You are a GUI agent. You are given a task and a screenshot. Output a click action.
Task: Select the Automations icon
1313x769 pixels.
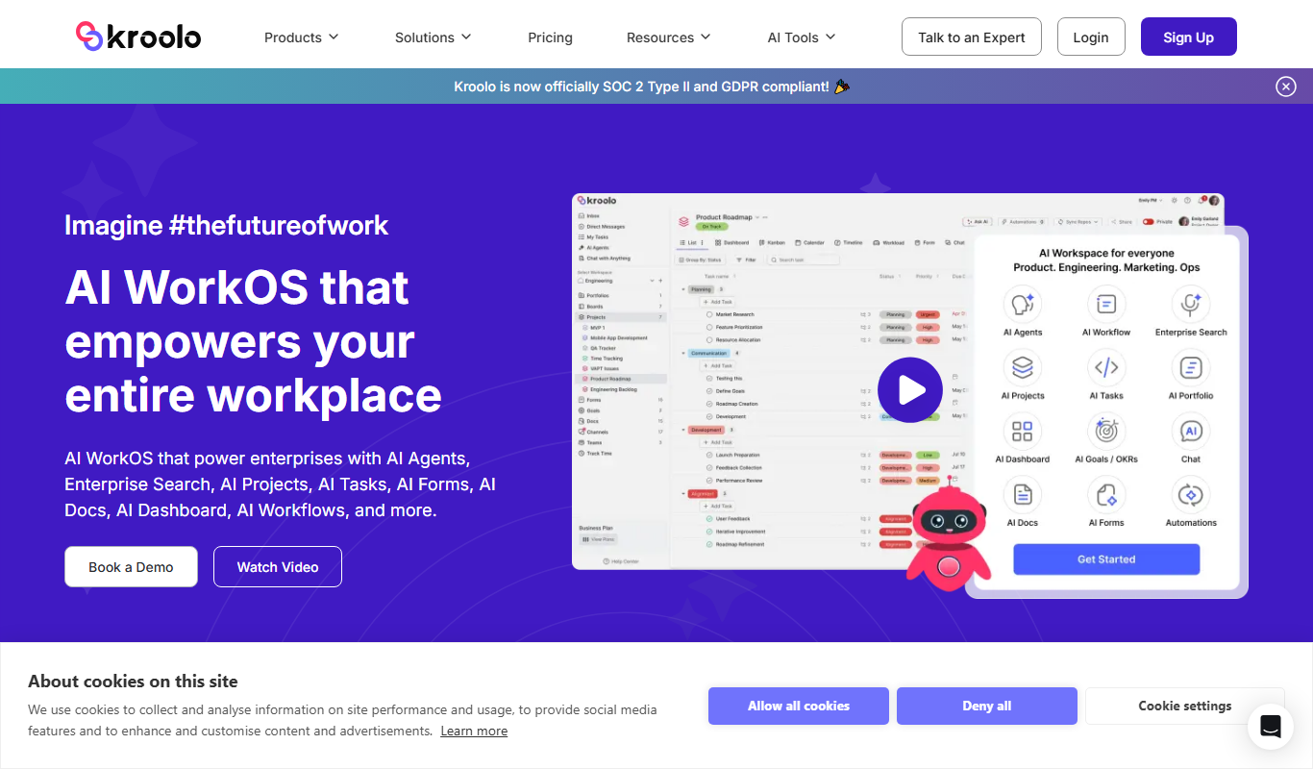[x=1191, y=494]
